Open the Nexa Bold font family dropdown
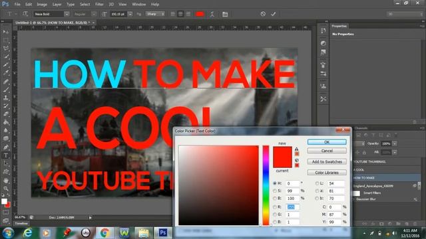This screenshot has width=426, height=239. coord(67,14)
